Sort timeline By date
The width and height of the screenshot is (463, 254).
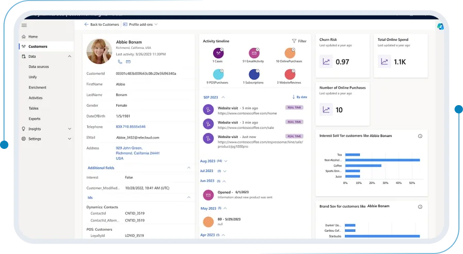[x=300, y=97]
